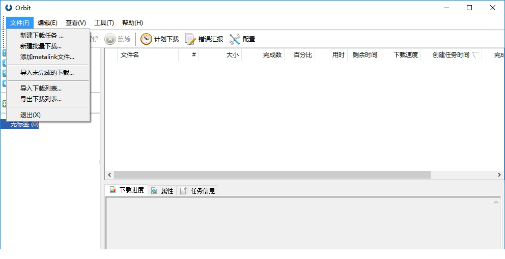Choose 导出下载列表 menu entry
Viewport: 505px width, 259px height.
(48, 99)
